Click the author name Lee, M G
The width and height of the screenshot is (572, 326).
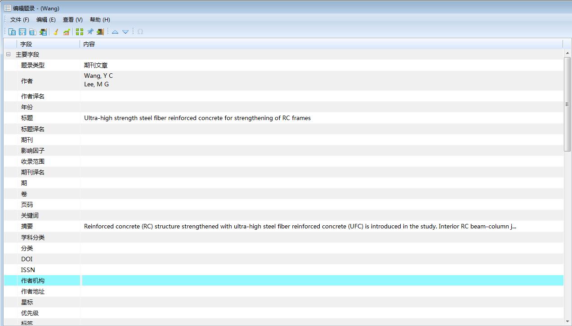96,85
